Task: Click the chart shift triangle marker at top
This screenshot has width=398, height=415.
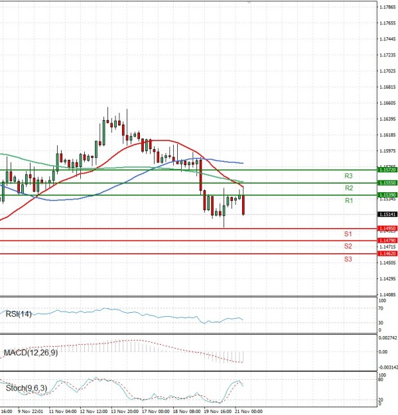Action: (x=249, y=3)
